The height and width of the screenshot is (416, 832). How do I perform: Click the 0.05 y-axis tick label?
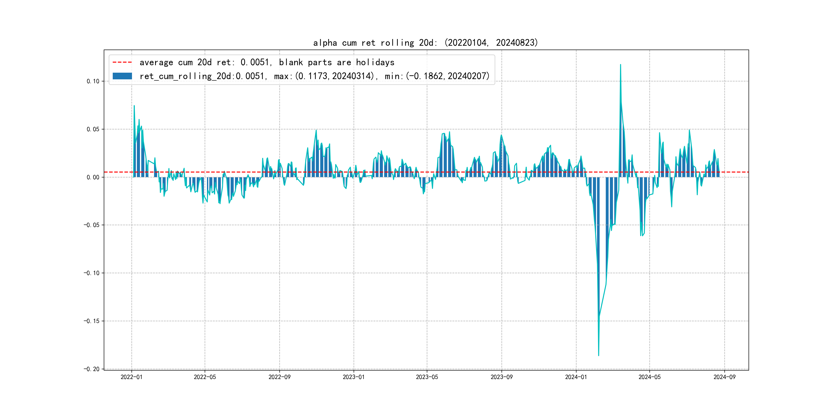tap(93, 129)
